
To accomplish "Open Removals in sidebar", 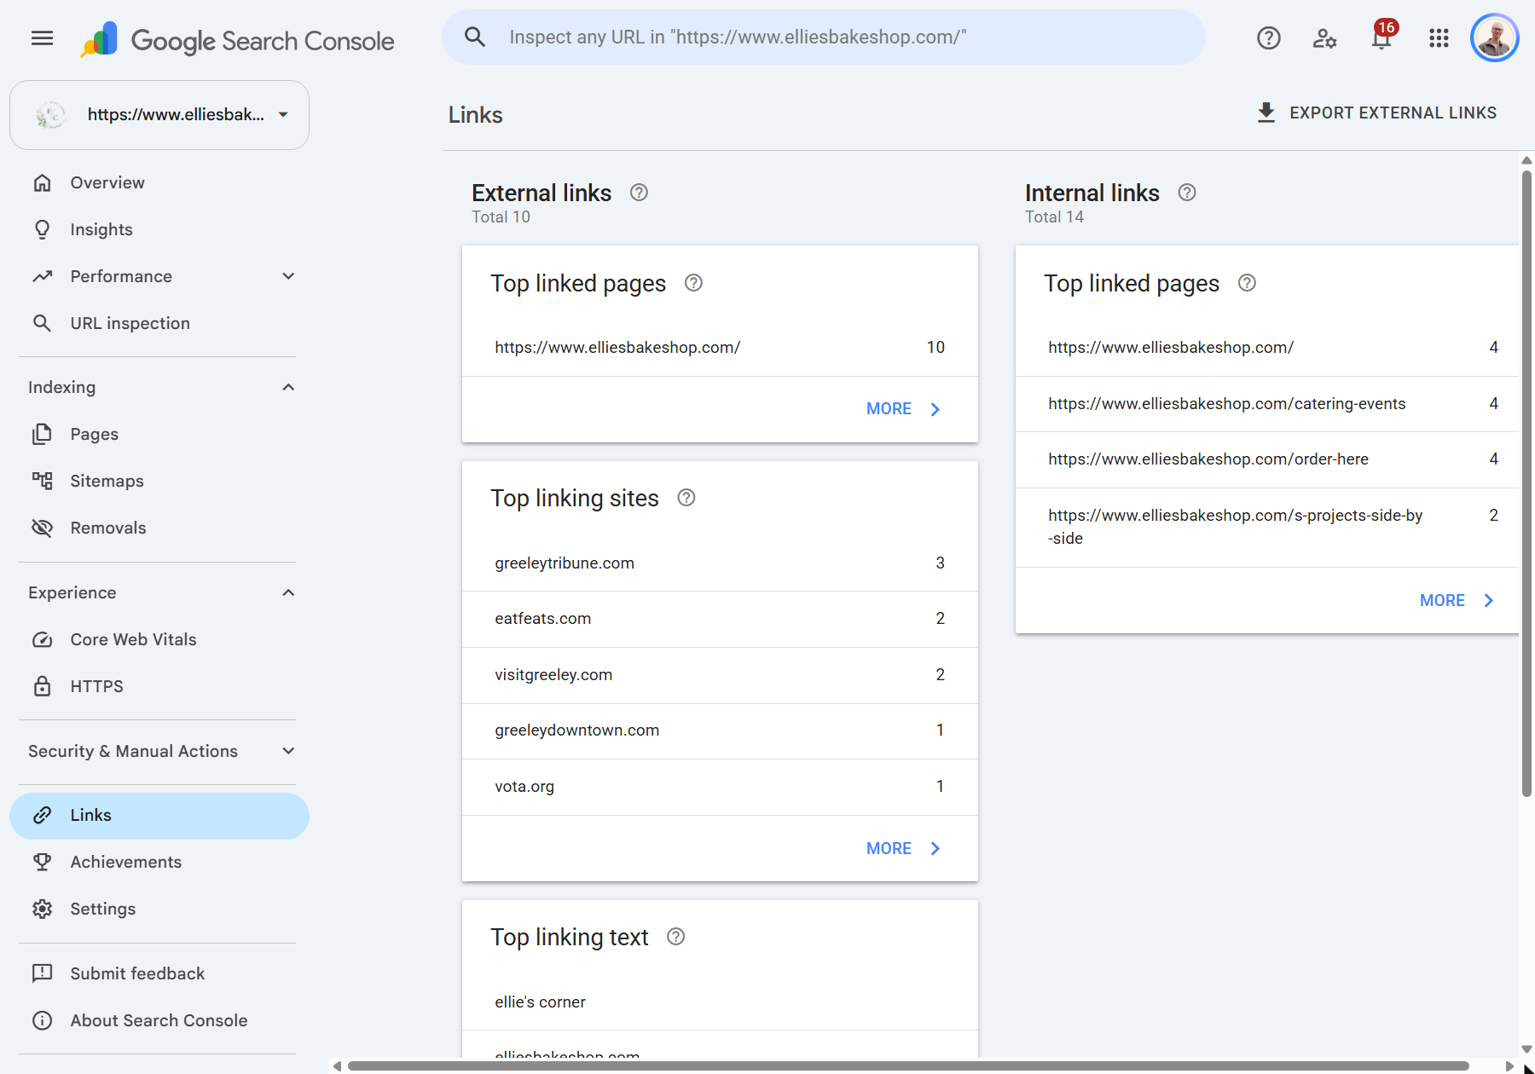I will (159, 528).
